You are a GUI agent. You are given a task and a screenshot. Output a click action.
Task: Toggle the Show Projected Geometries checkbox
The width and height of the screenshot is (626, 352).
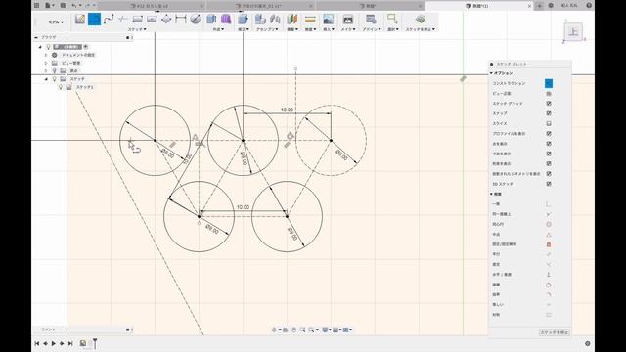coord(549,174)
